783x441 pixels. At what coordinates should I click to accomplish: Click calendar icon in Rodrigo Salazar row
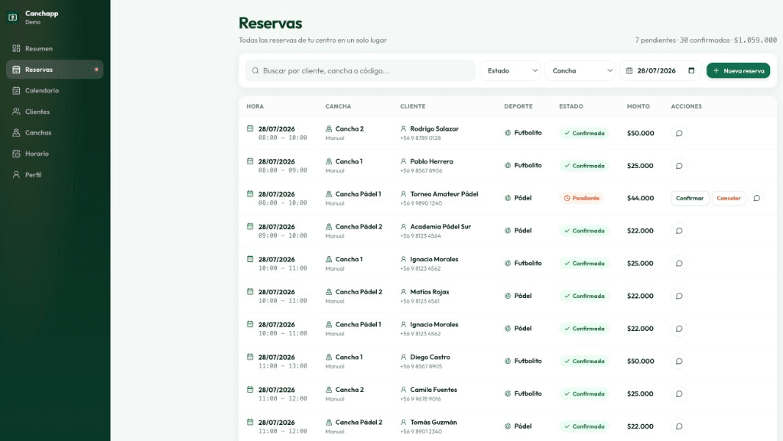(250, 128)
